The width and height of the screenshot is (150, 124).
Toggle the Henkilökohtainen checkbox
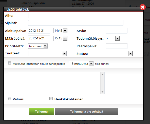tap(51, 99)
